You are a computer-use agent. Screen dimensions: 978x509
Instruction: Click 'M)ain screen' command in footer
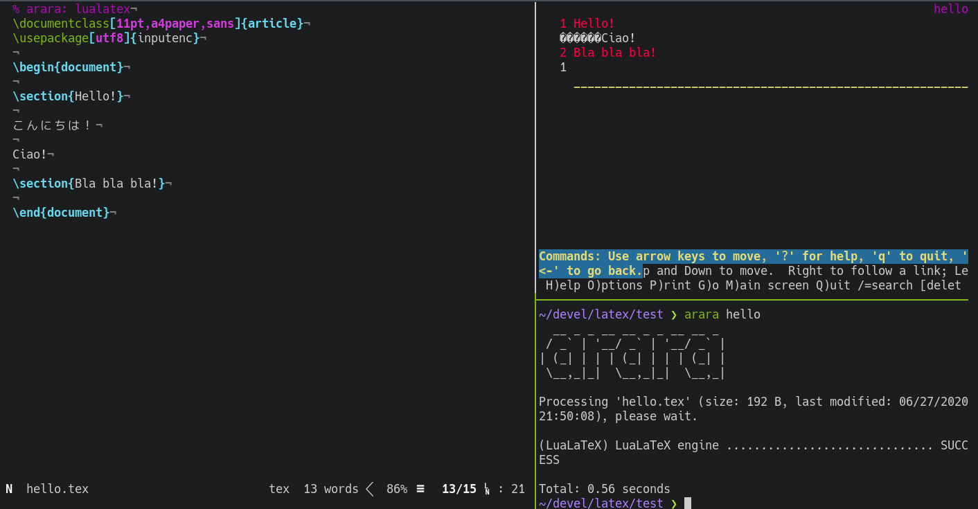pos(767,285)
